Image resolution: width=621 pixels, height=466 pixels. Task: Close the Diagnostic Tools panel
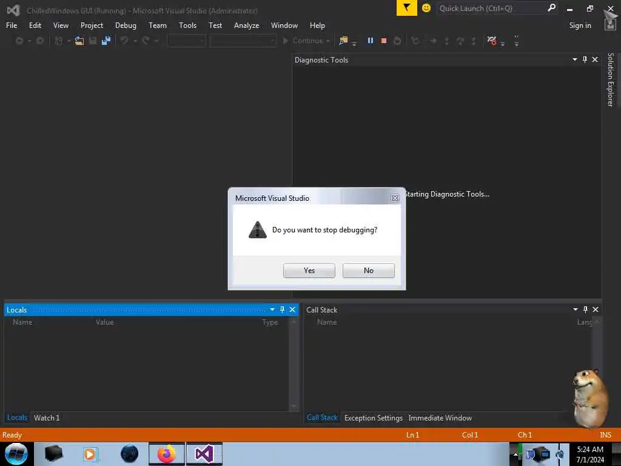[x=595, y=59]
